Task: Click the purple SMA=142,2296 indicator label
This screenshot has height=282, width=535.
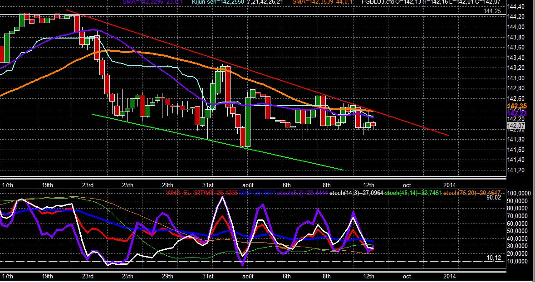Action: [x=142, y=2]
